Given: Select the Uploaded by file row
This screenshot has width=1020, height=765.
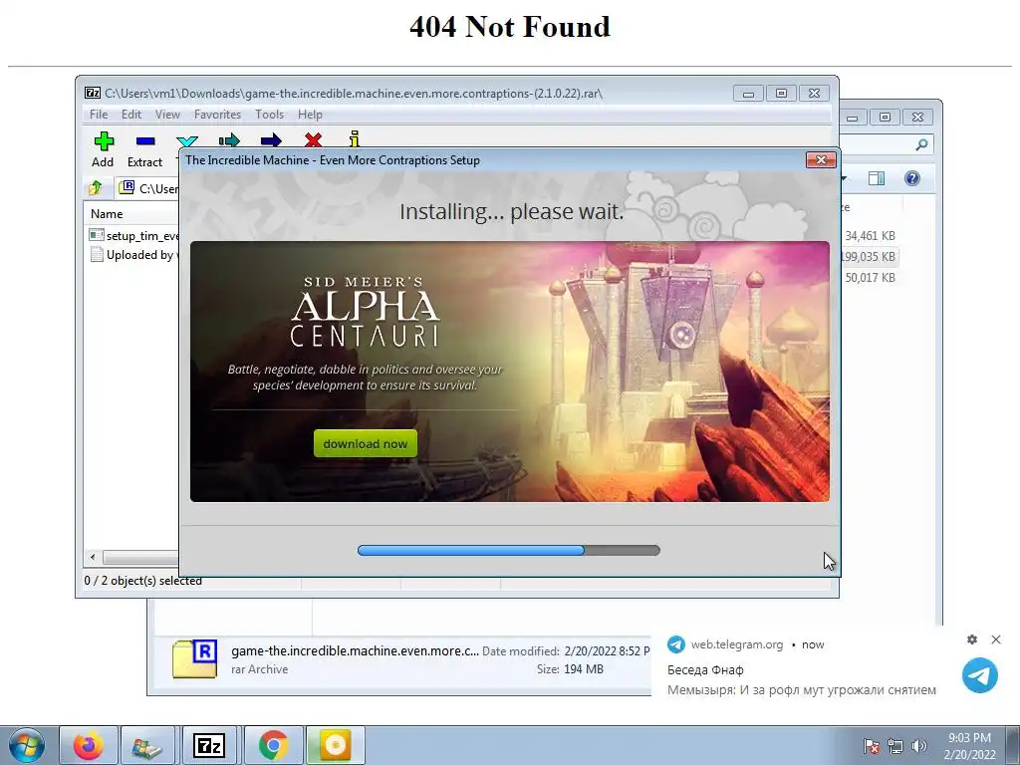Looking at the screenshot, I should (133, 255).
